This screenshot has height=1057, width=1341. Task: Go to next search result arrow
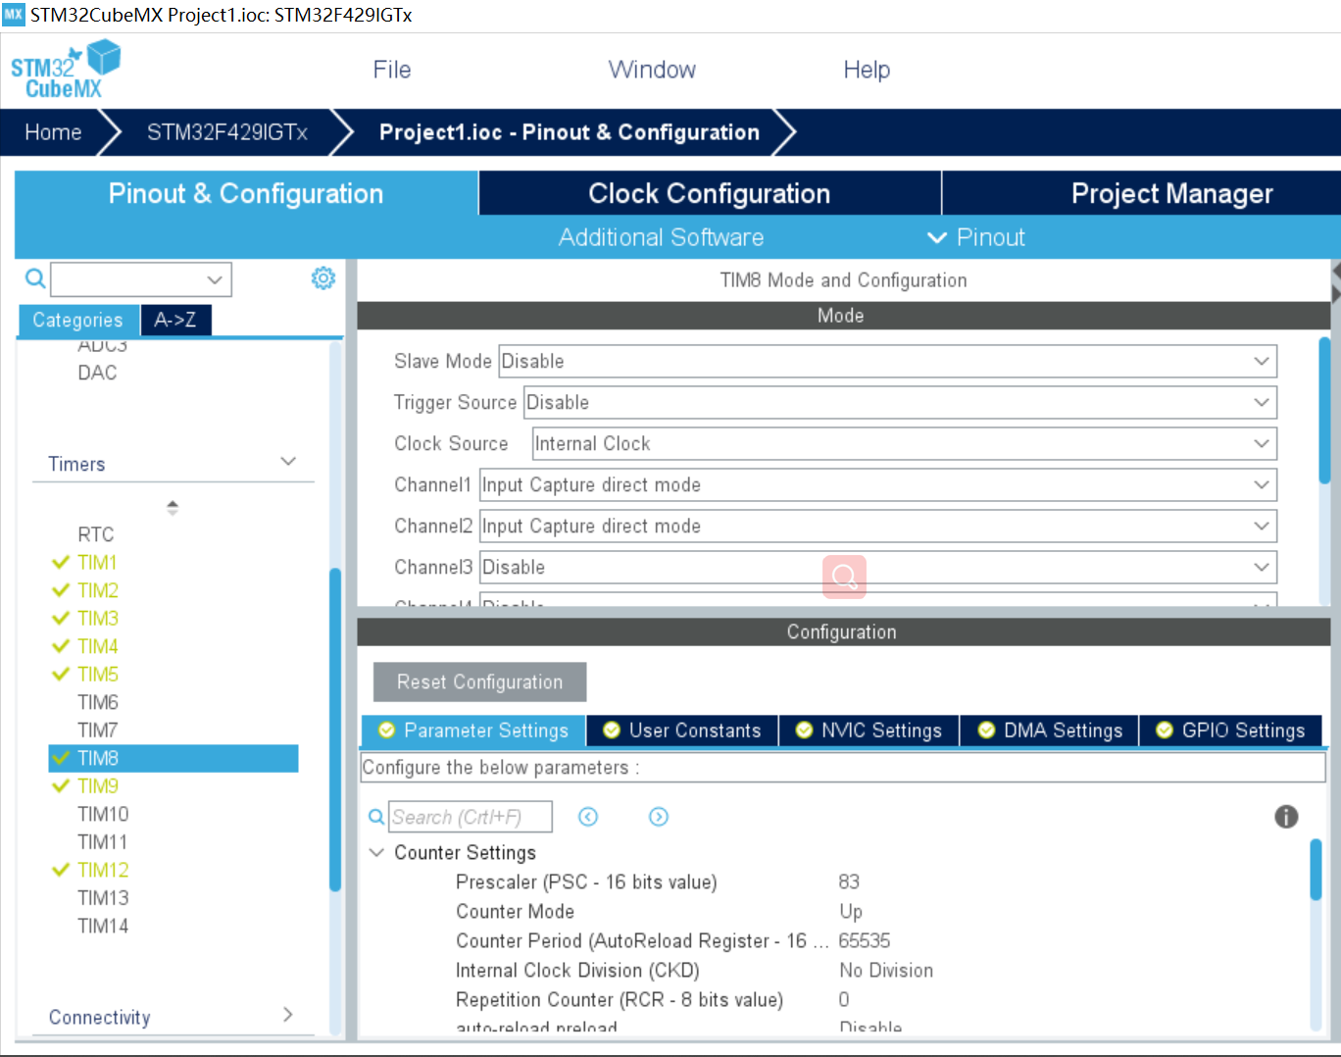[659, 817]
